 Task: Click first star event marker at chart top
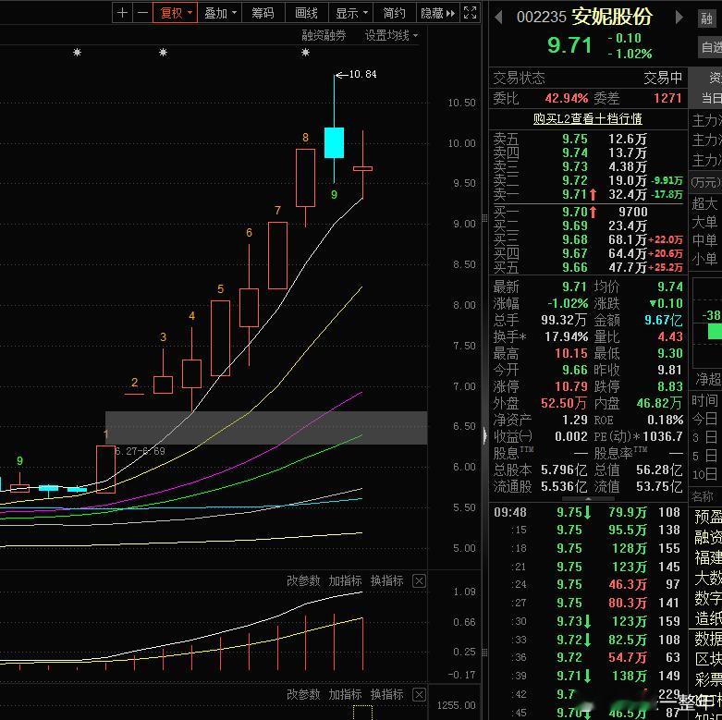point(77,53)
